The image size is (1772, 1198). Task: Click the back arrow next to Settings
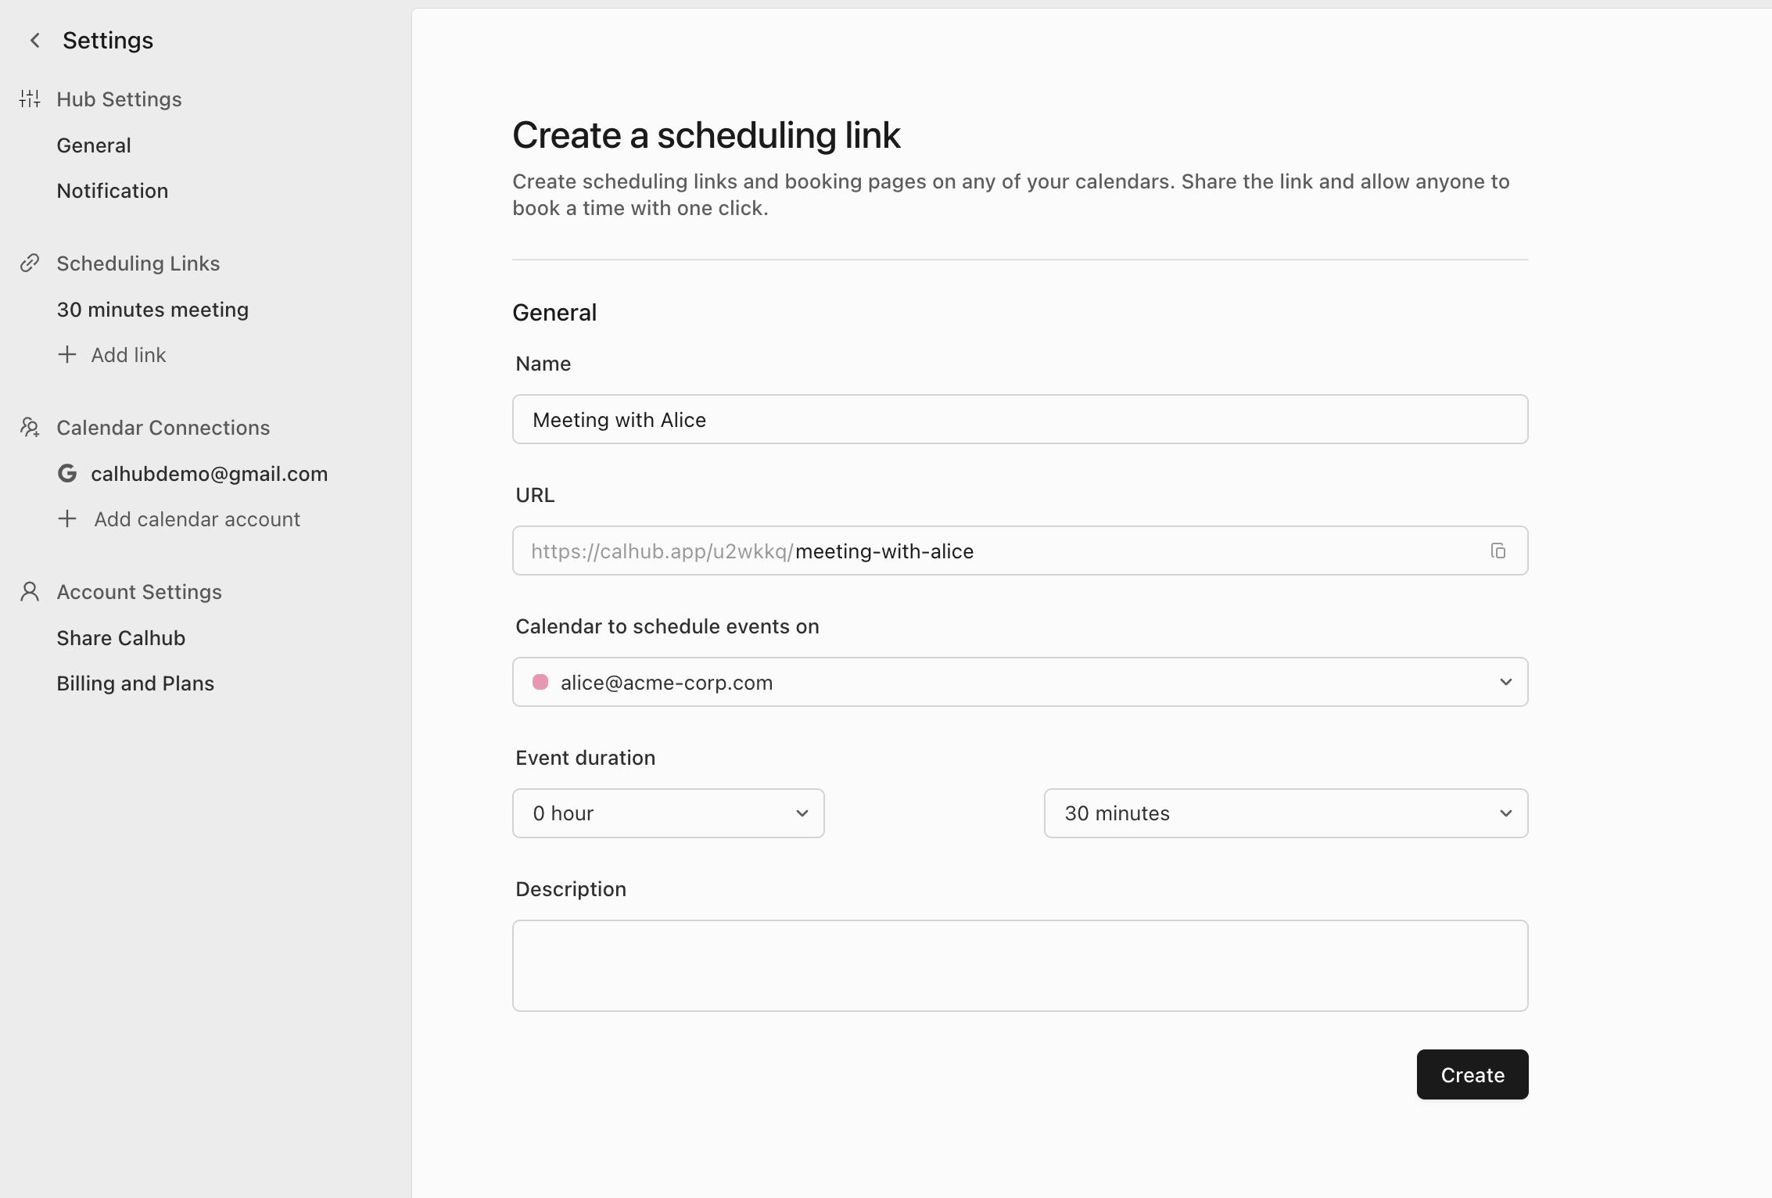(x=34, y=41)
